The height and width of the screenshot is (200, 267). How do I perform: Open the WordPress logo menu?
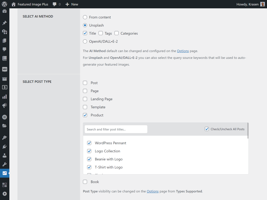(4, 4)
